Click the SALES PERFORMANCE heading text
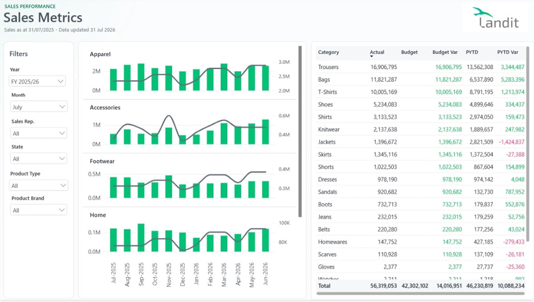Screen dimensions: 534x302 click(x=30, y=6)
